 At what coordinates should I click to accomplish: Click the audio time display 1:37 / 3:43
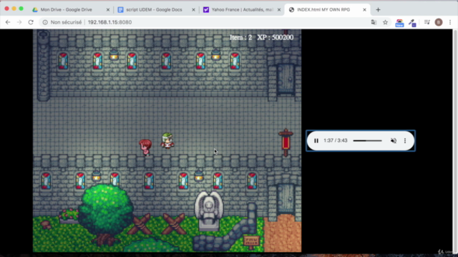point(336,141)
